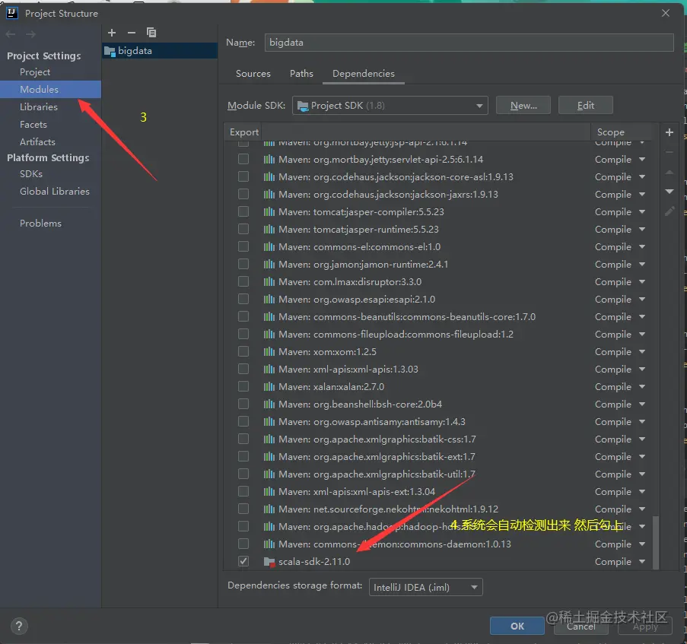The width and height of the screenshot is (687, 644).
Task: Click the bigdata module folder icon
Action: tap(110, 51)
